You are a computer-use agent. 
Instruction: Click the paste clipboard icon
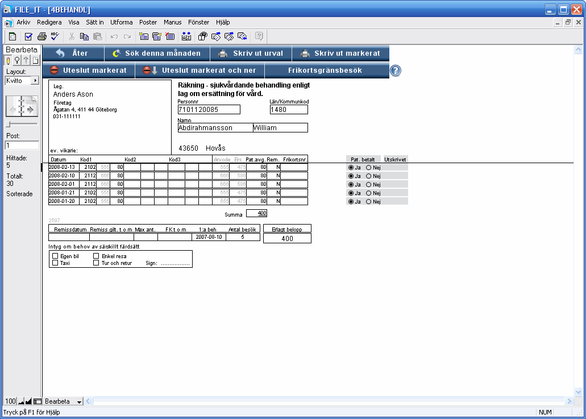click(x=98, y=36)
